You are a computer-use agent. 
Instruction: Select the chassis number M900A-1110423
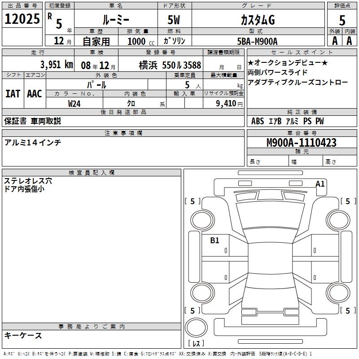(x=301, y=143)
